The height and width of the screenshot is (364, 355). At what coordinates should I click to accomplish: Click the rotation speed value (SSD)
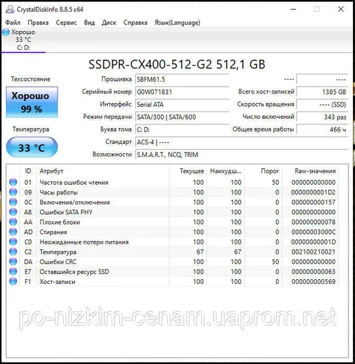323,104
